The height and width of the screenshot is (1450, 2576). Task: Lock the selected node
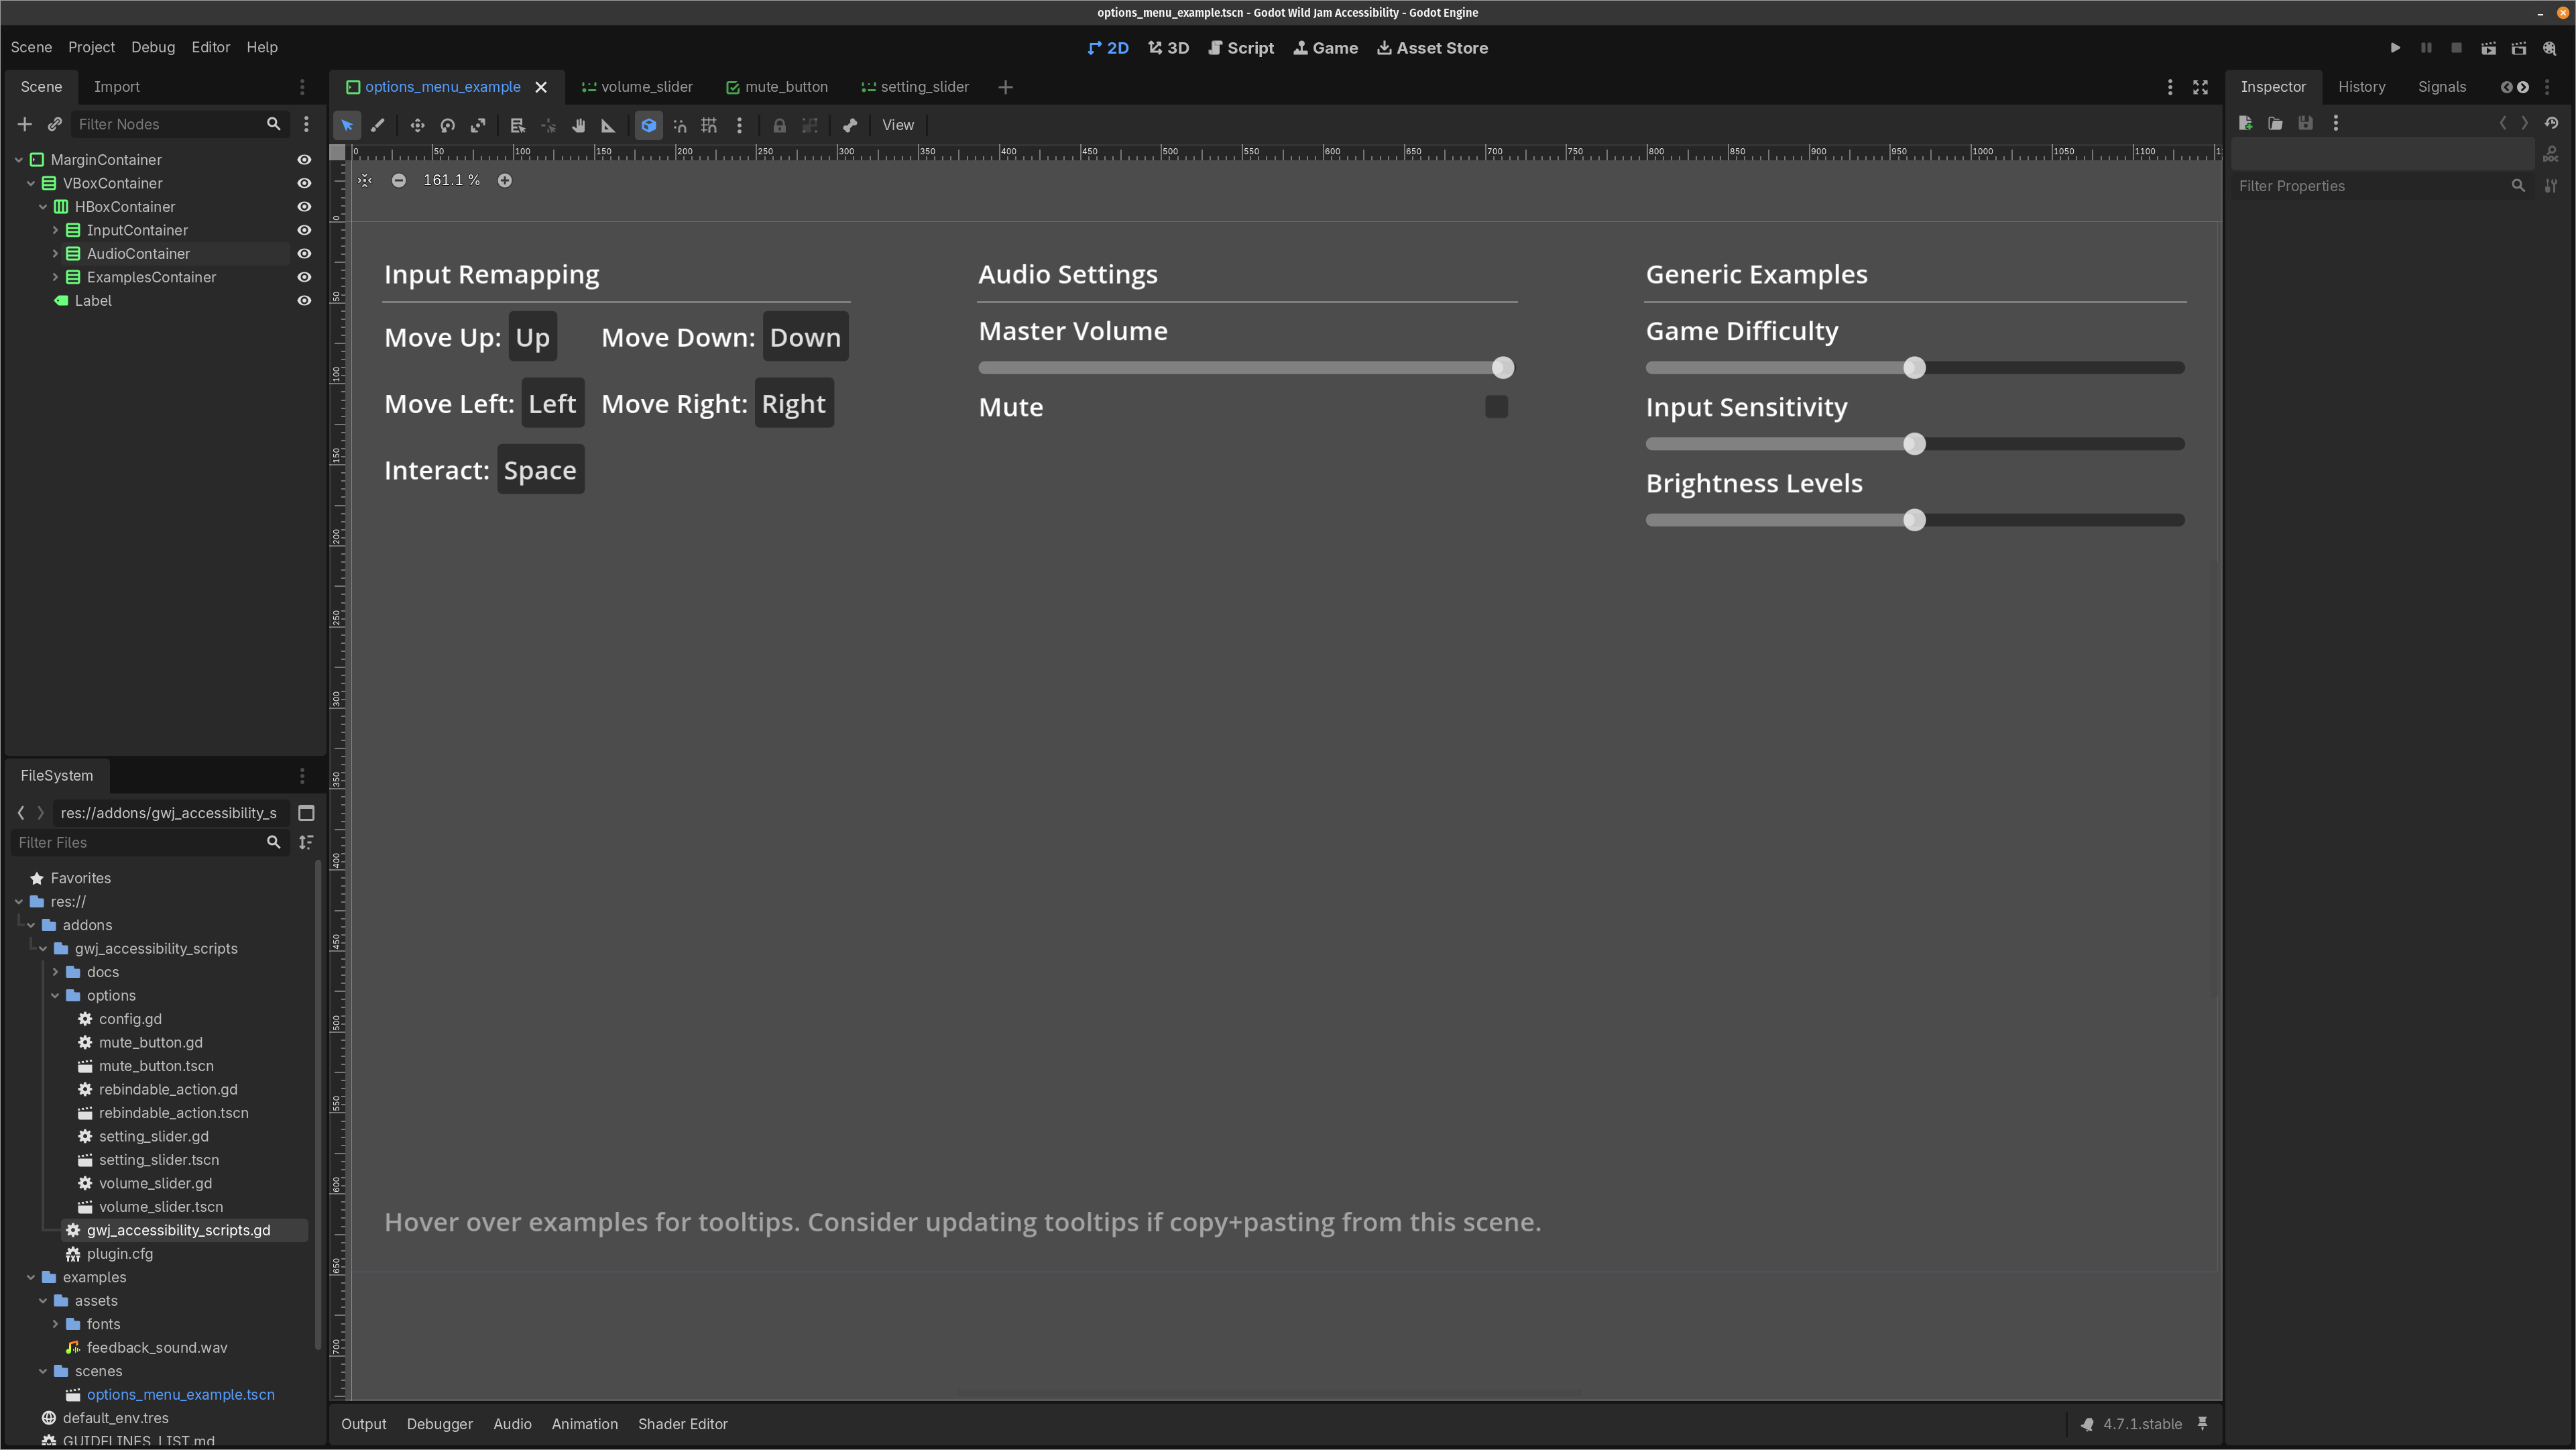click(779, 125)
